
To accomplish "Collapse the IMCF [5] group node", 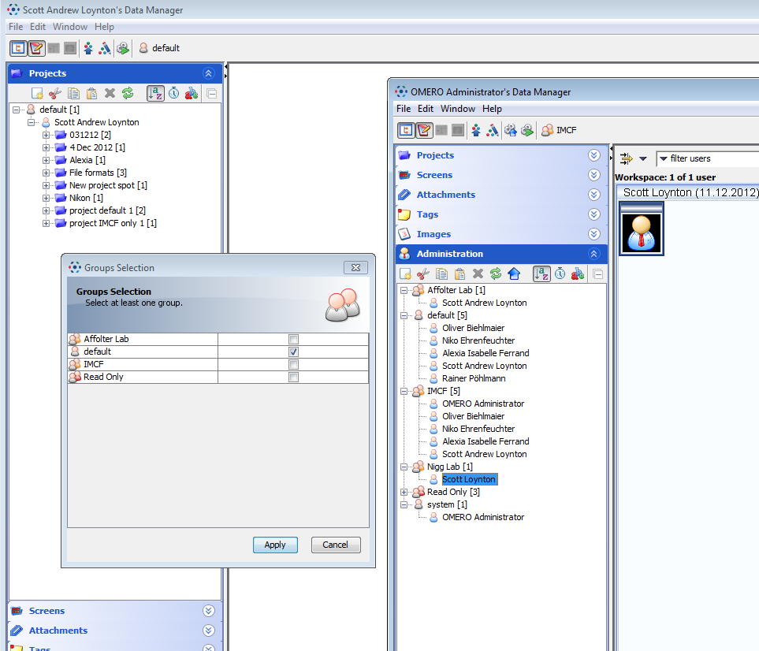I will (x=404, y=391).
